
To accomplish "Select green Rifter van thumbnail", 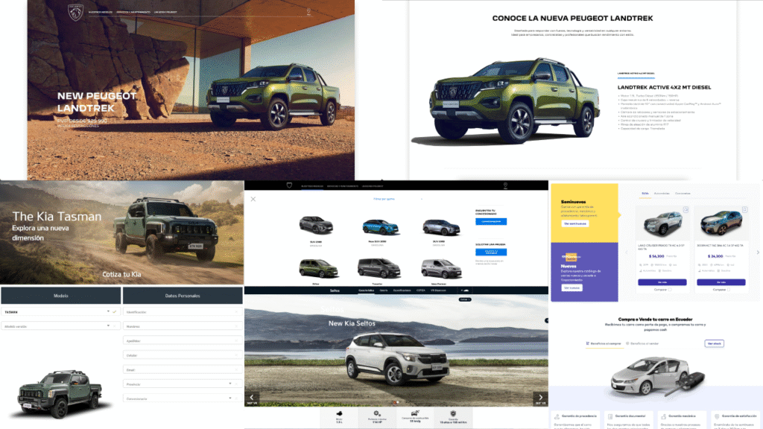I will click(318, 268).
